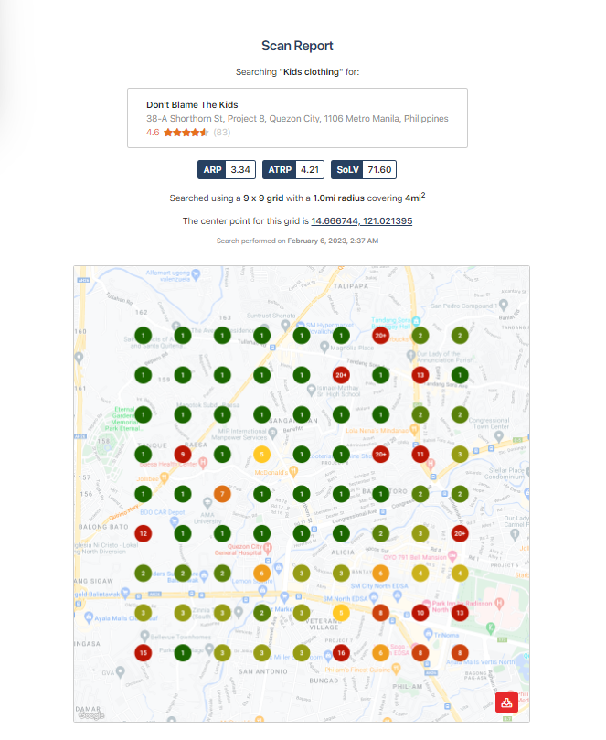The image size is (606, 740).
Task: Select the yellow pin 5 above McDonald's
Action: (261, 455)
